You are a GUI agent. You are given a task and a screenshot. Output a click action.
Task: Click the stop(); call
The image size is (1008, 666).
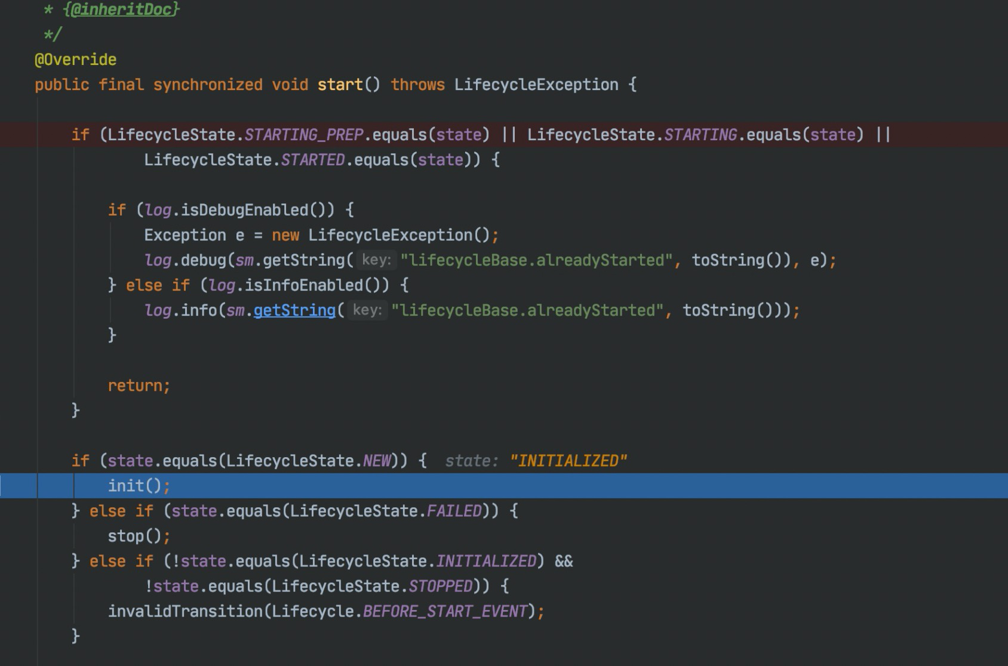point(139,536)
